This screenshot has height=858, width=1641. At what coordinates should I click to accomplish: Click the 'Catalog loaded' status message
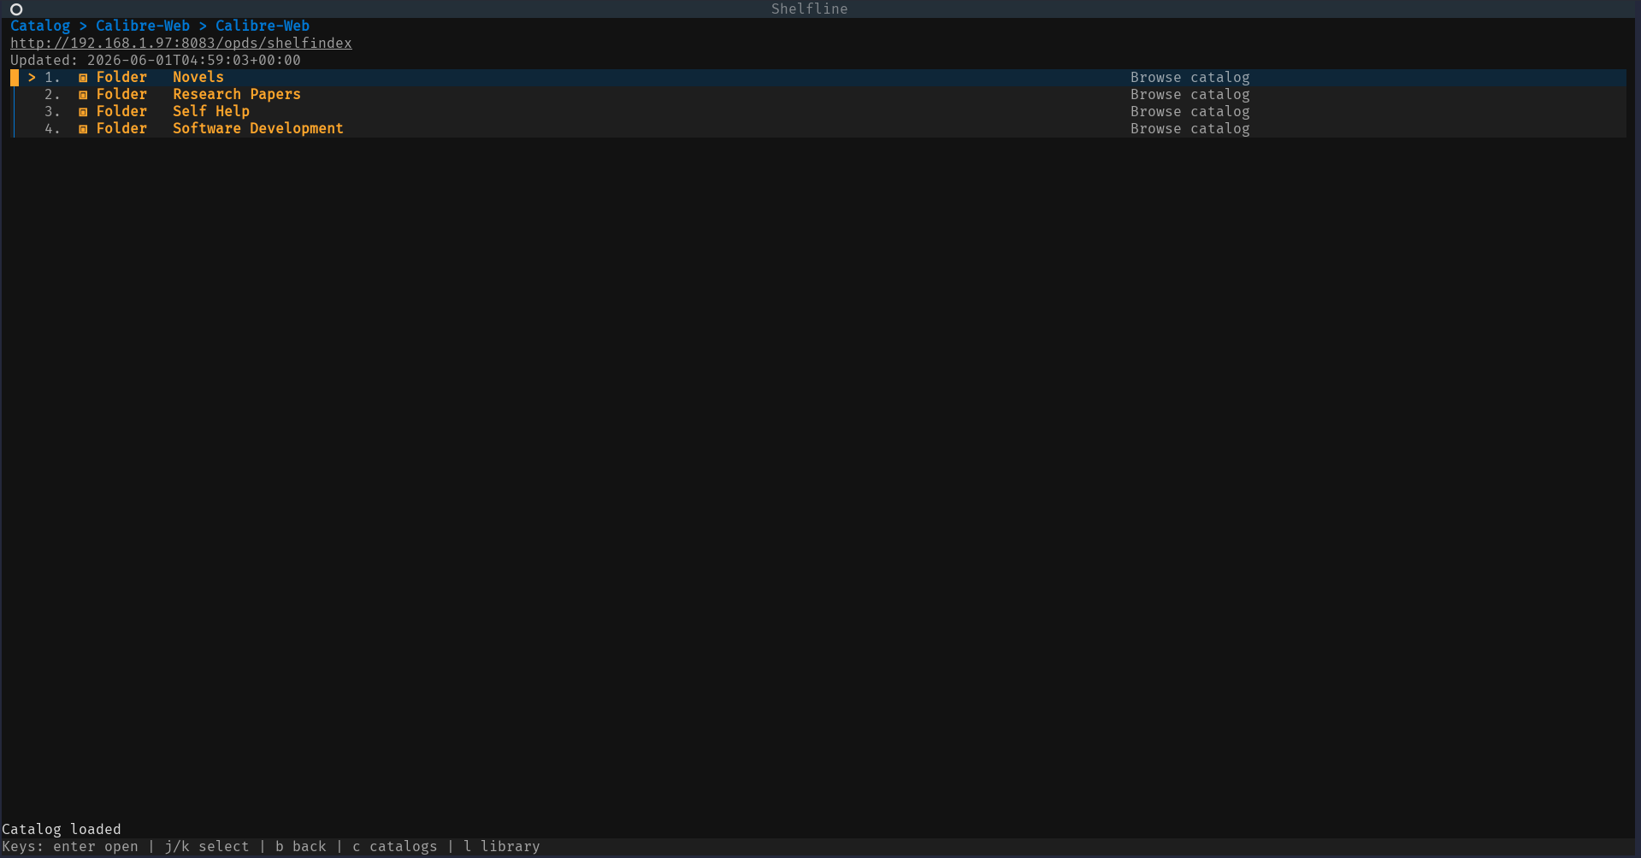62,829
